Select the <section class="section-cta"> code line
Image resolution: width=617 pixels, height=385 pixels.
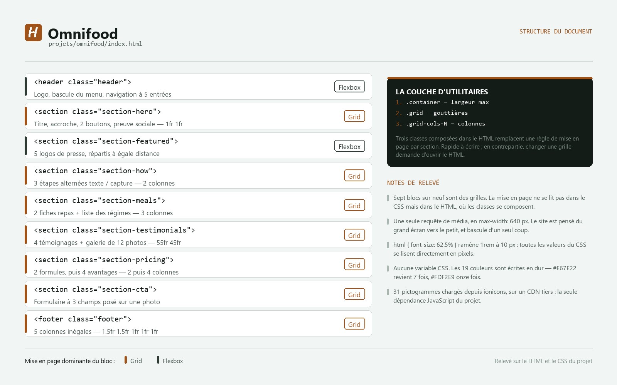tap(95, 290)
